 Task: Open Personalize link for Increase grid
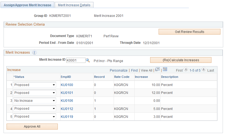pos(119,70)
